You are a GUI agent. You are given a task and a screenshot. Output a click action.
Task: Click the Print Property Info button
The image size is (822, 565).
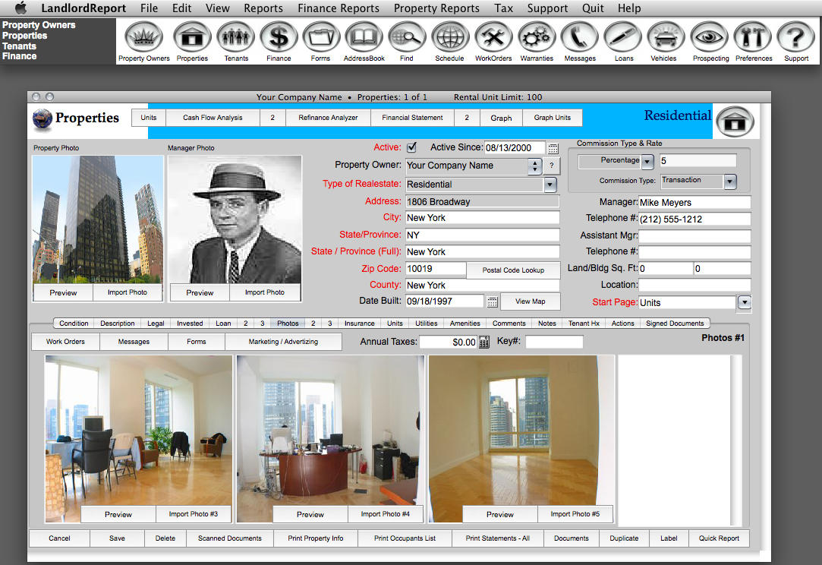316,538
